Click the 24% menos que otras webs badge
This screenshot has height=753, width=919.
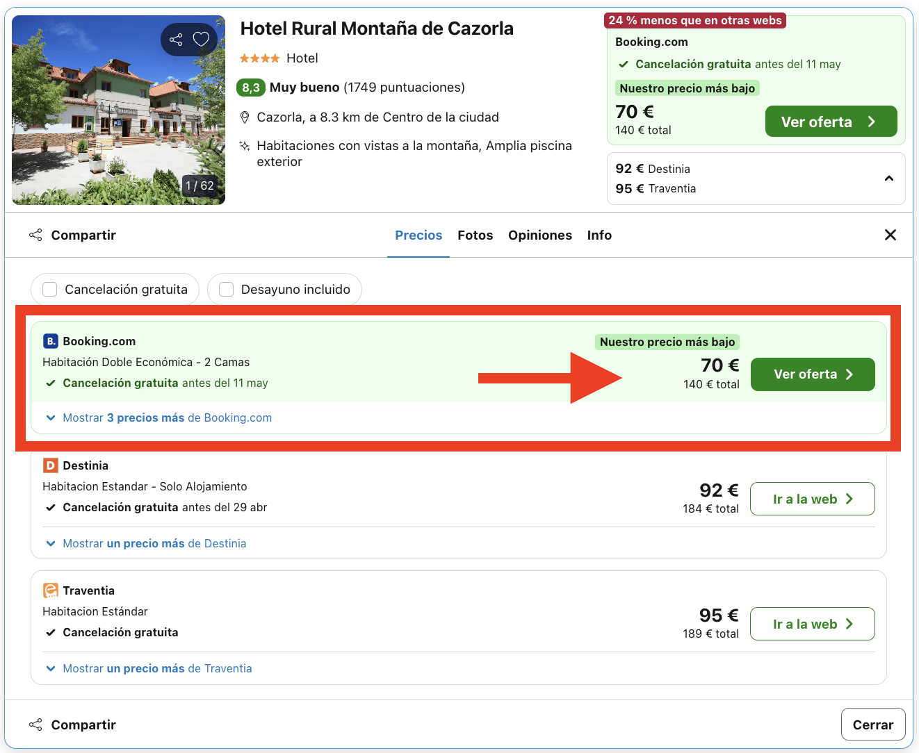(694, 20)
